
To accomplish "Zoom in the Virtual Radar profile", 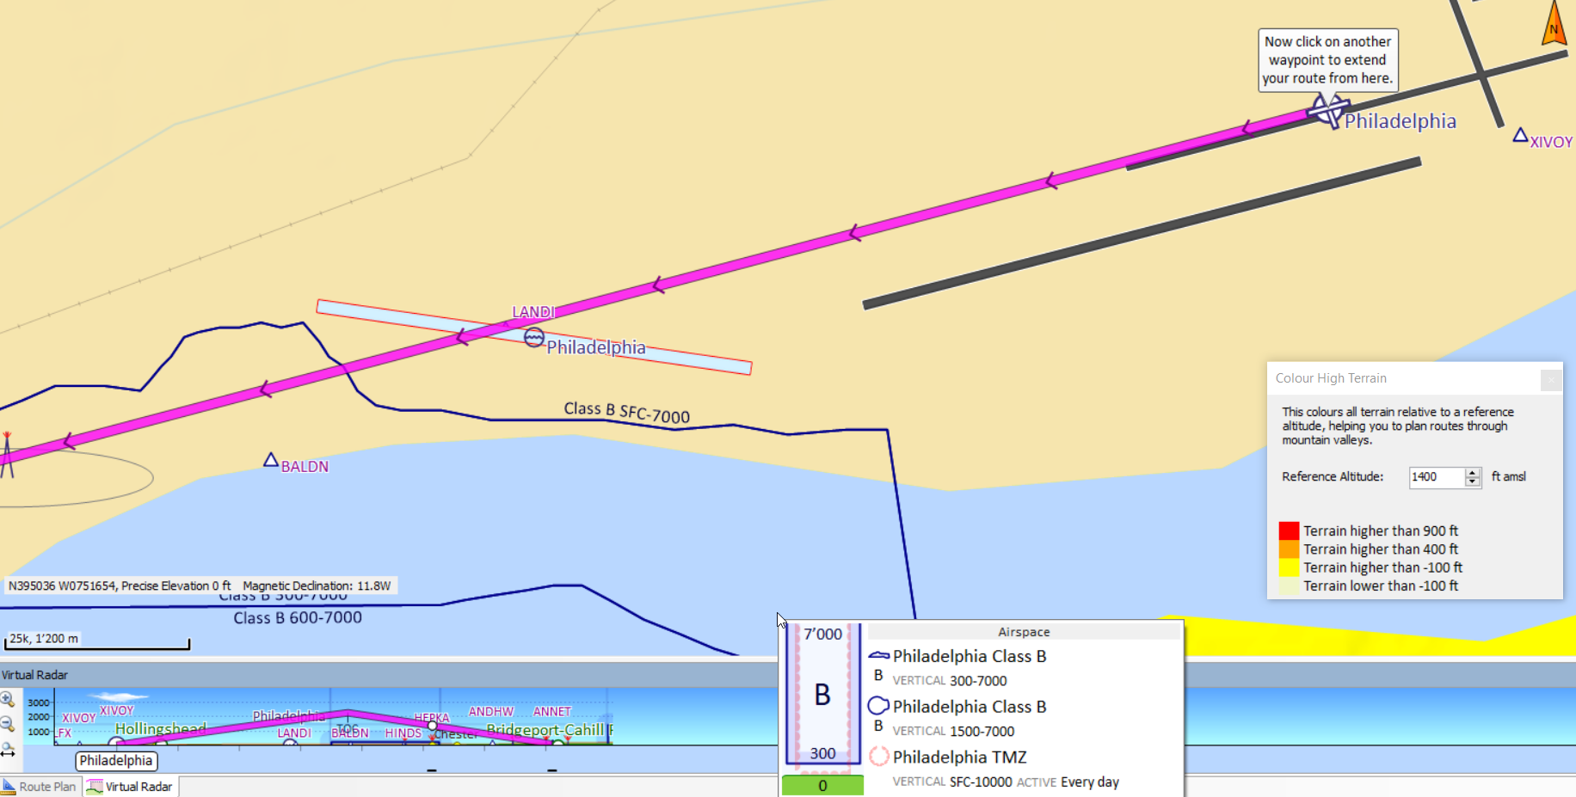I will coord(8,699).
